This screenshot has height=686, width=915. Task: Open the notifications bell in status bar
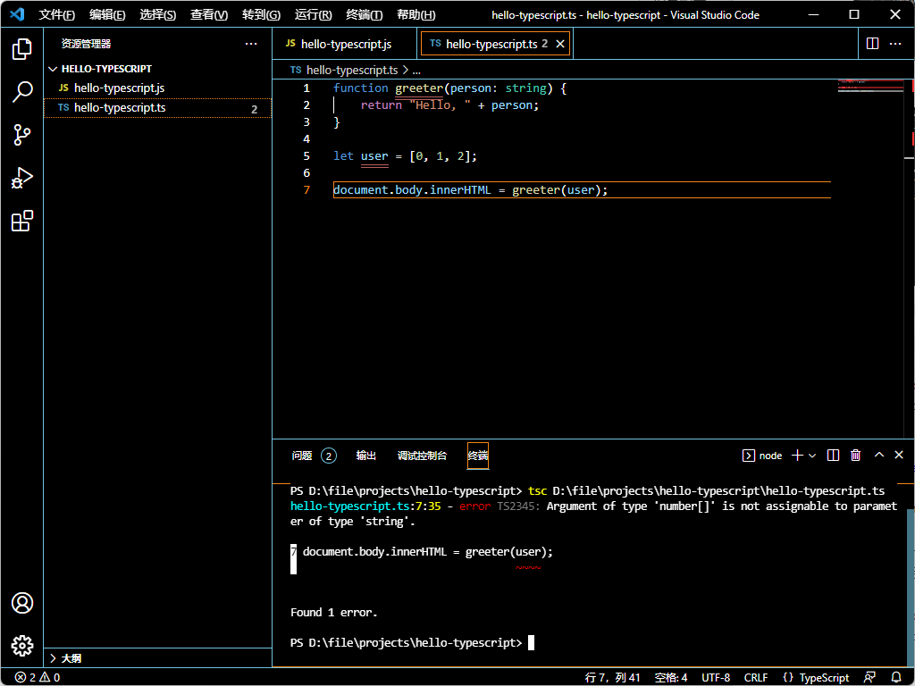point(896,677)
